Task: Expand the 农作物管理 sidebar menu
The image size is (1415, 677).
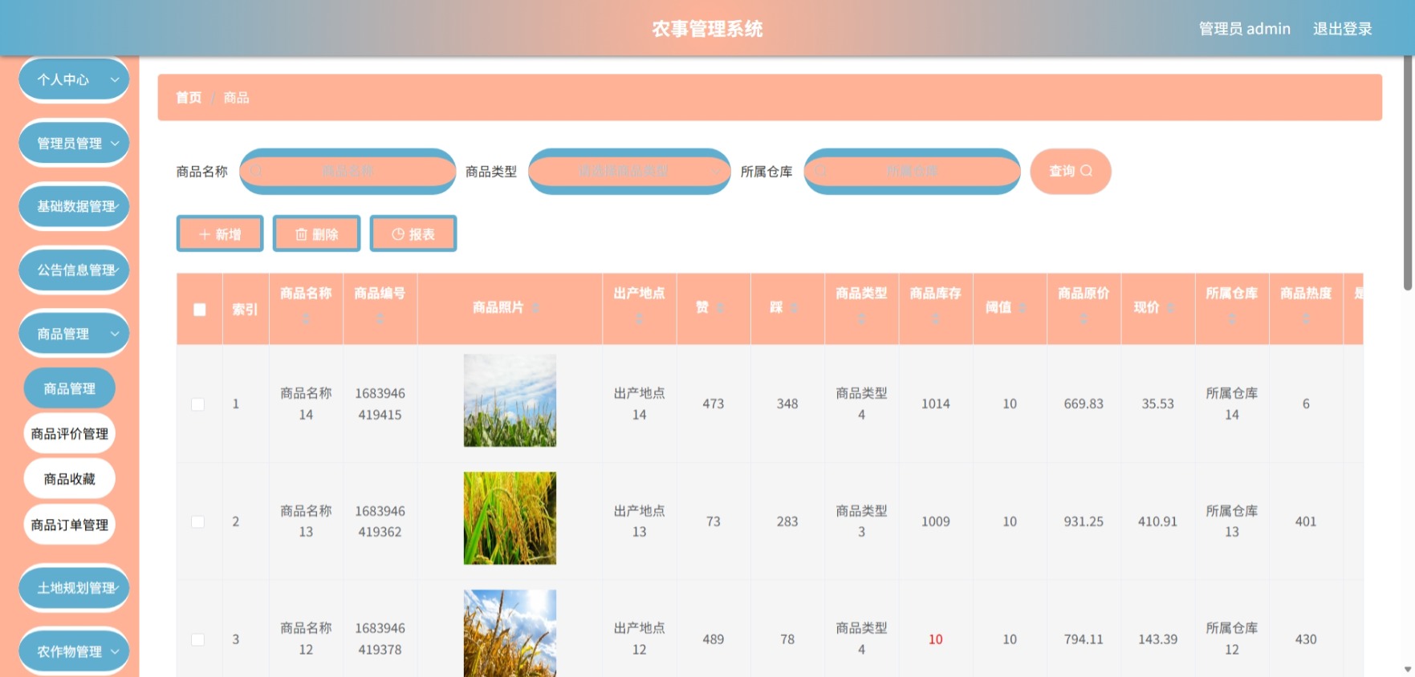Action: point(74,651)
